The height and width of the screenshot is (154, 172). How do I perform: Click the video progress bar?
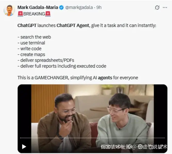(92, 138)
